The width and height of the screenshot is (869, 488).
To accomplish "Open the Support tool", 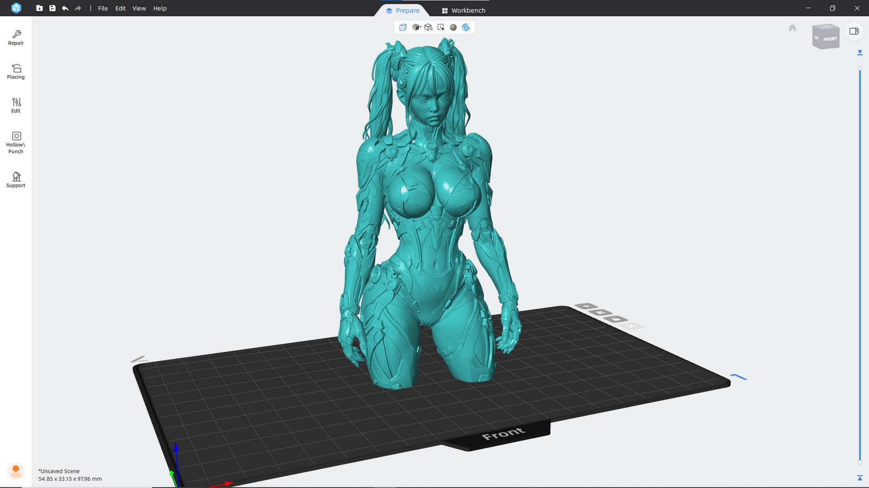I will pyautogui.click(x=16, y=180).
